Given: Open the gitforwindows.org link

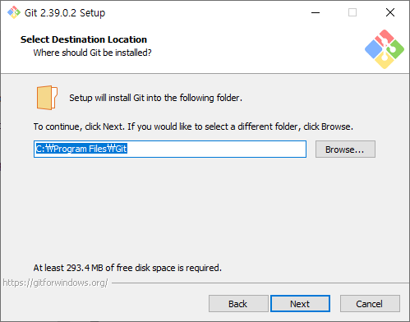Looking at the screenshot, I should 55,283.
